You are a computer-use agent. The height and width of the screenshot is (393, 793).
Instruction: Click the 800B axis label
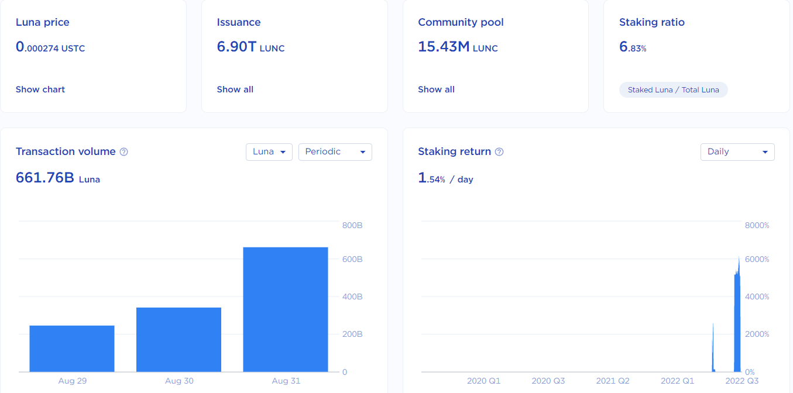pos(352,225)
